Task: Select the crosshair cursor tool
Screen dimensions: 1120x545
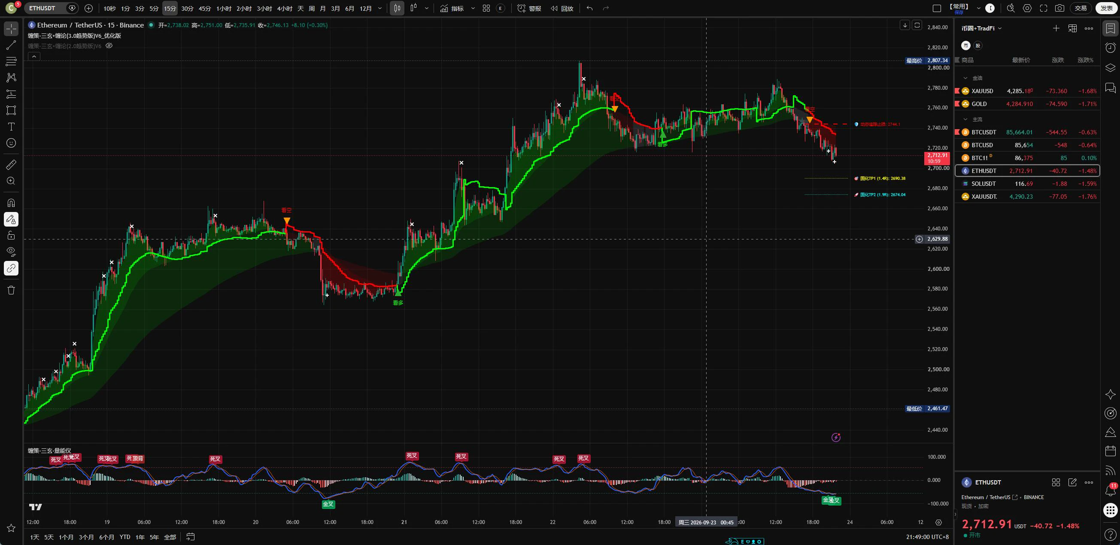Action: coord(11,29)
